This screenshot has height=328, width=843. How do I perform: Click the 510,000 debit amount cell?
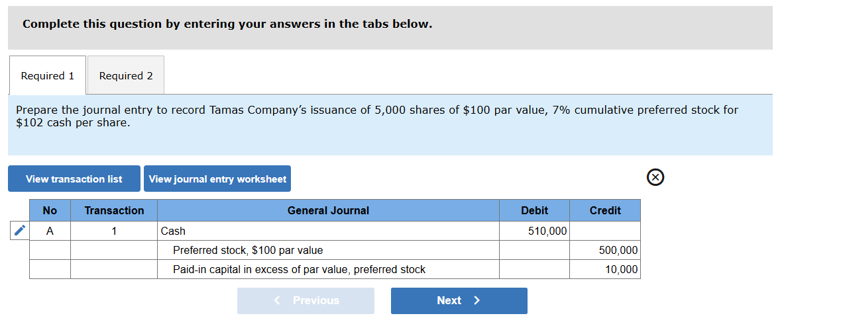pos(534,231)
